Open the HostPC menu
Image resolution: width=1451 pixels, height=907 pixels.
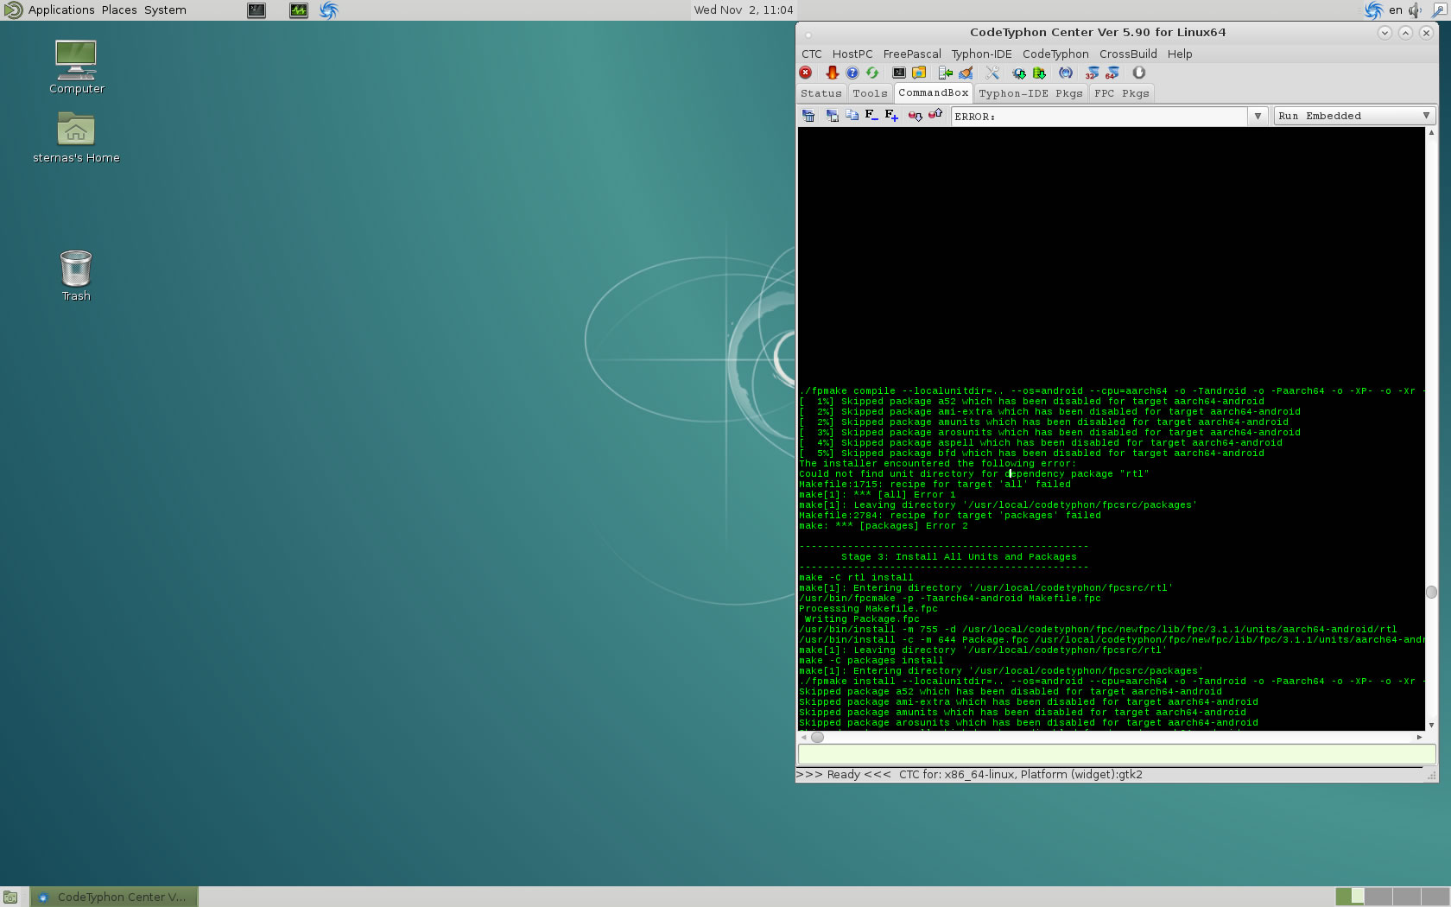coord(852,54)
